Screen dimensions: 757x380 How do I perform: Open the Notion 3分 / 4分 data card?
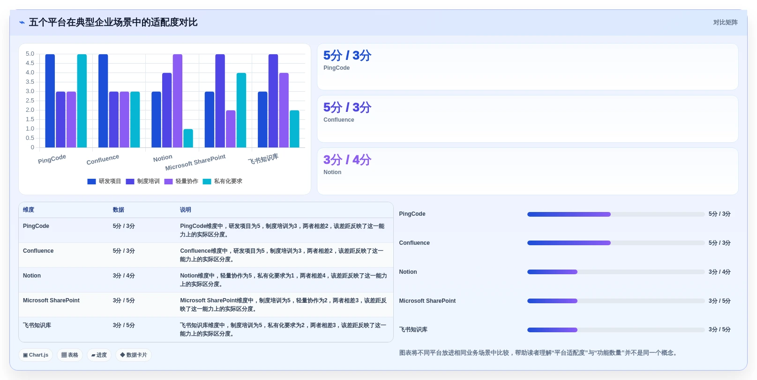pos(528,171)
